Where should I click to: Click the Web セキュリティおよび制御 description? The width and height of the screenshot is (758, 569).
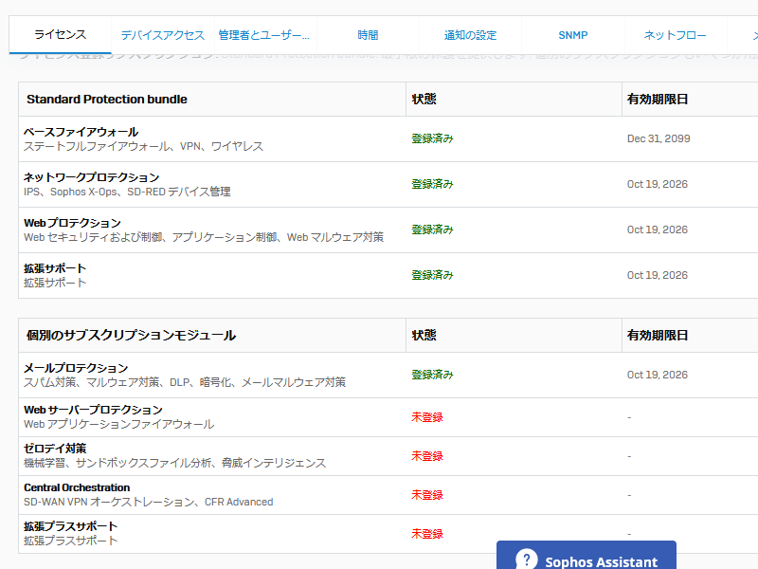(x=204, y=238)
